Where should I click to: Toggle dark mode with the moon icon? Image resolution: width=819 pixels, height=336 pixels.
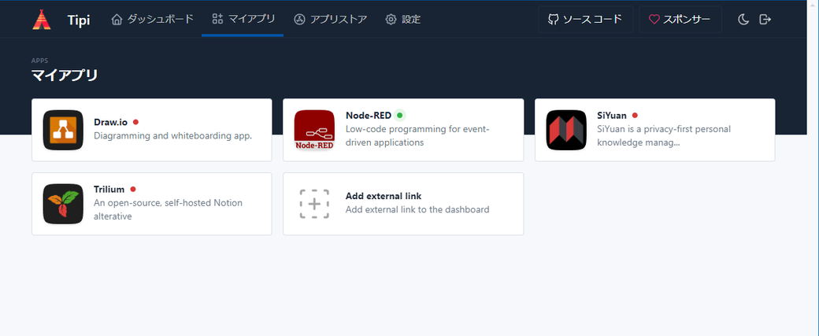click(743, 19)
